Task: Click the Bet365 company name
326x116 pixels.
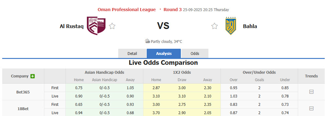Action: point(23,92)
